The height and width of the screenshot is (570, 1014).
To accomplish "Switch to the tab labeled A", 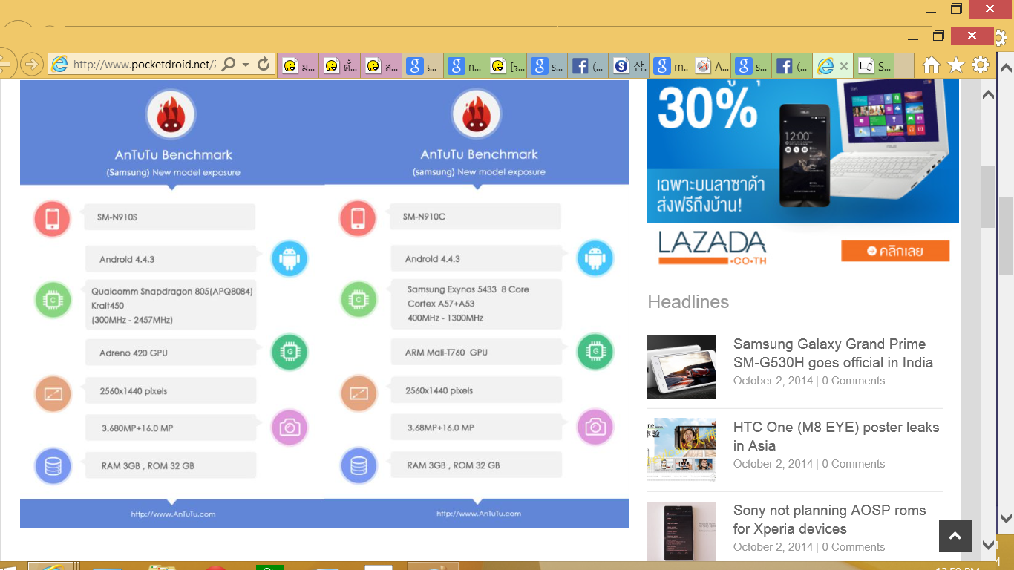I will point(711,66).
